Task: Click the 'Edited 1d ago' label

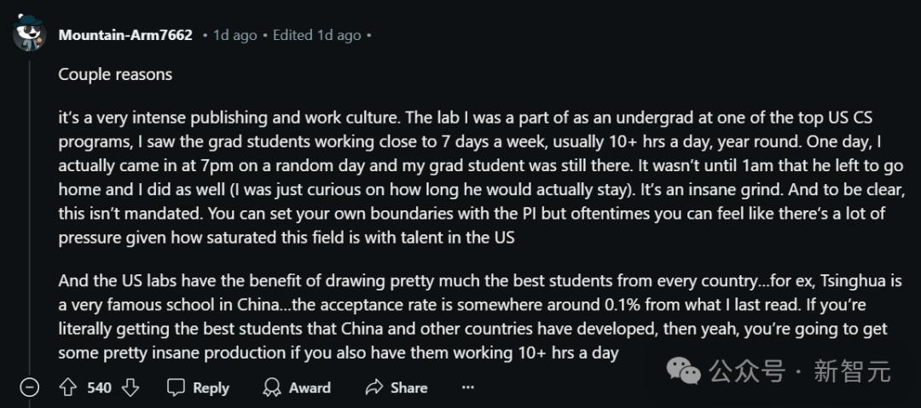Action: click(316, 35)
